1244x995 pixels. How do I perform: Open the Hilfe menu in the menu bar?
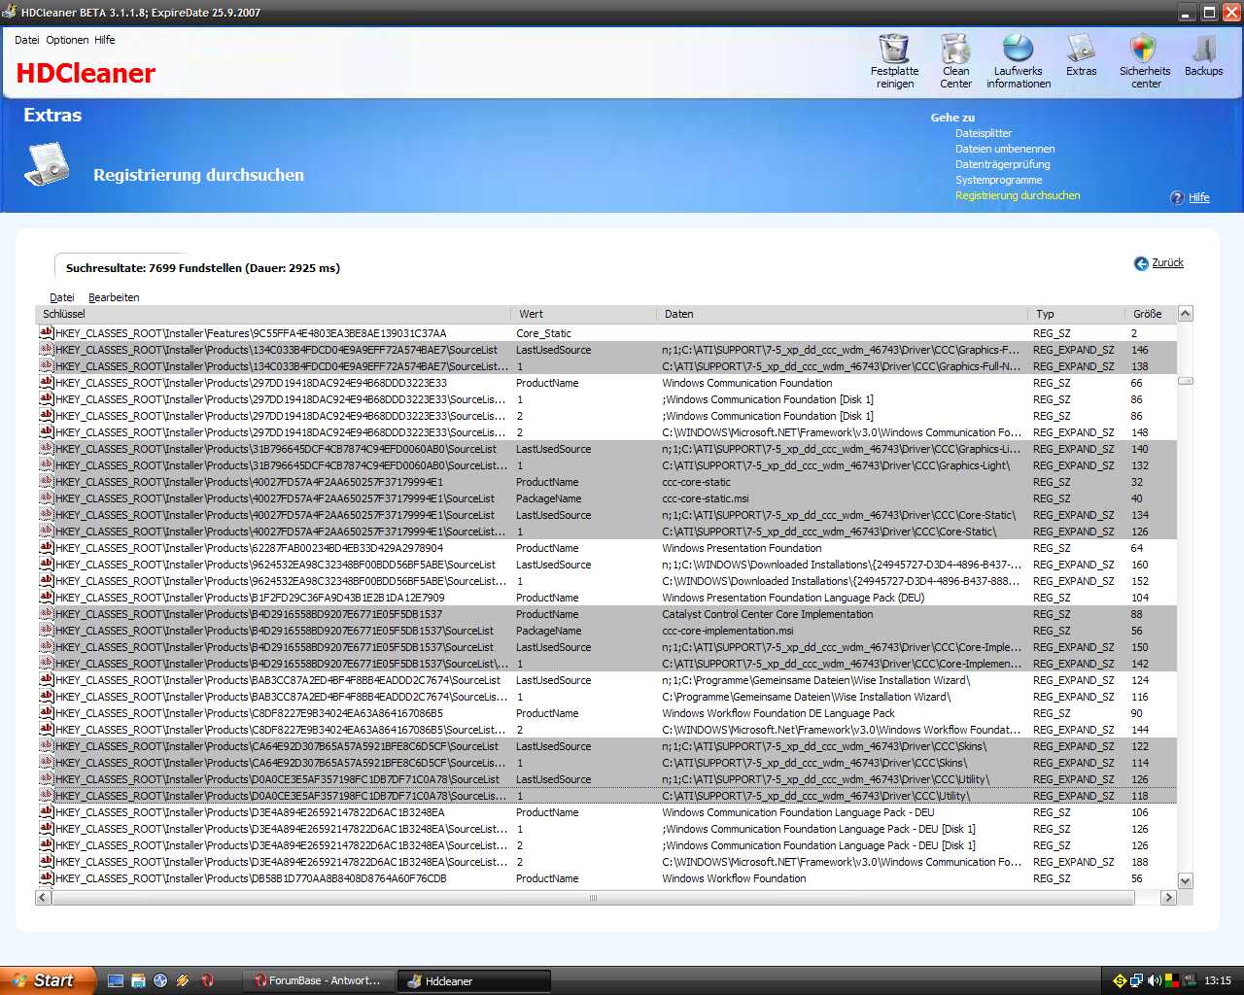click(105, 40)
